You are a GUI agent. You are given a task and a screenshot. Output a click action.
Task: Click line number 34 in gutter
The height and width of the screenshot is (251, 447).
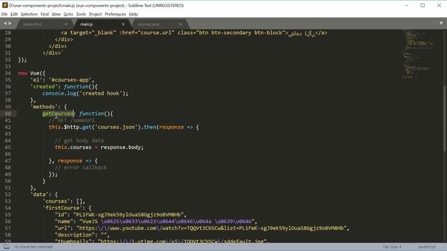point(8,73)
